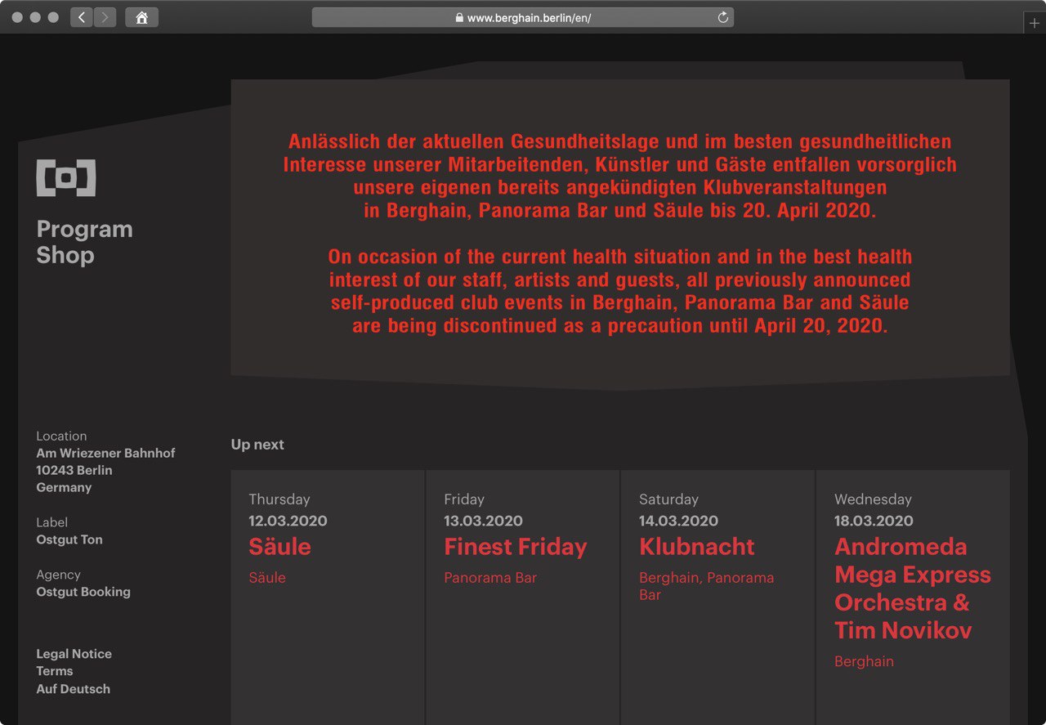Open the Säule event title on Thursday
Image resolution: width=1046 pixels, height=725 pixels.
(280, 547)
